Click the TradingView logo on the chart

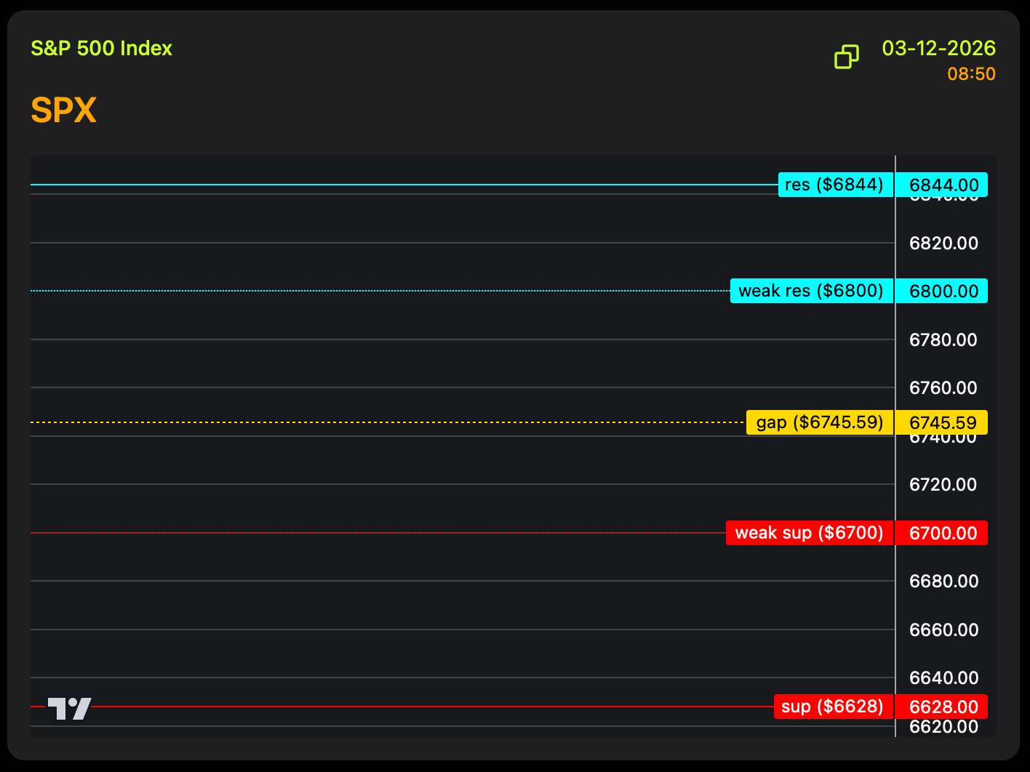pyautogui.click(x=69, y=708)
